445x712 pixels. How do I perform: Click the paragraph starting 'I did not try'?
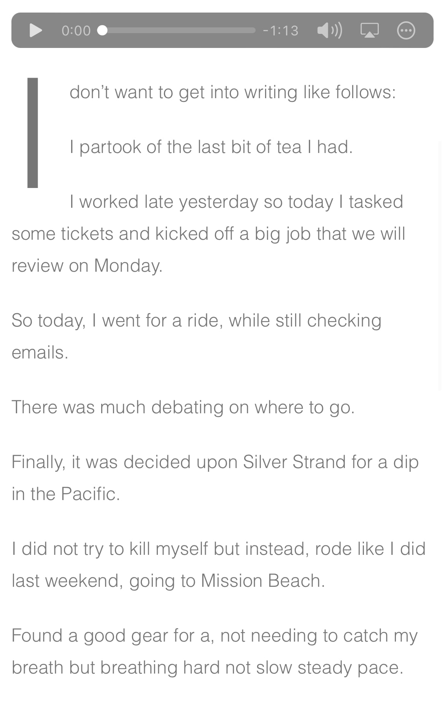point(218,564)
